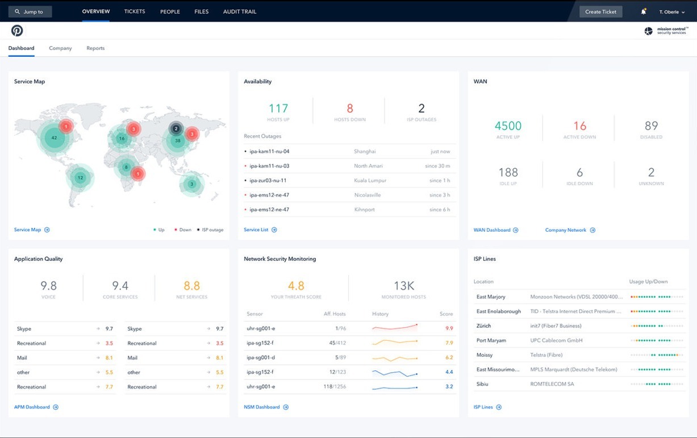697x438 pixels.
Task: Open the APM Dashboard link
Action: (32, 407)
